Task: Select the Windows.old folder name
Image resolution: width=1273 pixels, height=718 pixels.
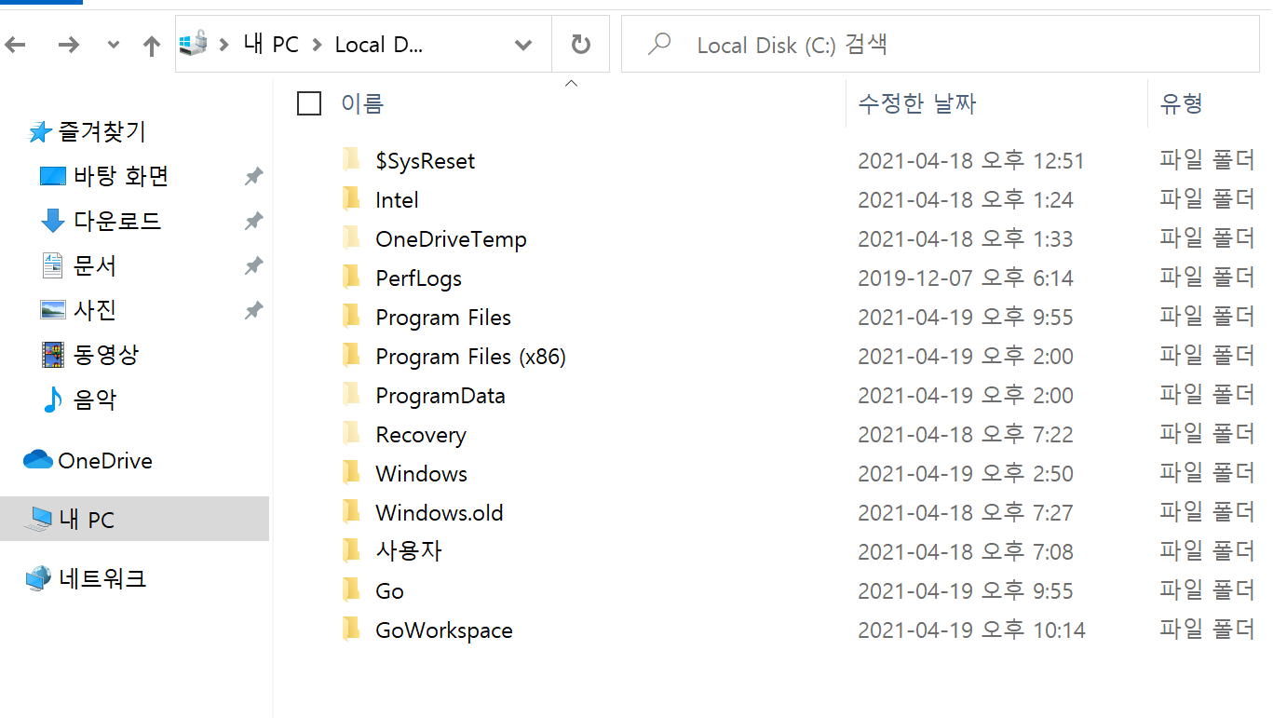Action: (440, 513)
